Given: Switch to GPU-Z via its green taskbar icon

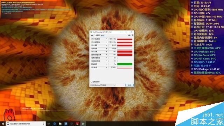Looking at the screenshot, I should pyautogui.click(x=83, y=124).
